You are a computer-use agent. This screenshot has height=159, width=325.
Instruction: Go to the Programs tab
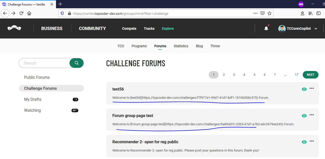pyautogui.click(x=139, y=46)
